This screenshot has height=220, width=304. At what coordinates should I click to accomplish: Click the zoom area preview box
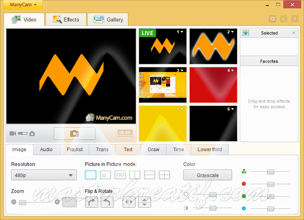click(69, 202)
